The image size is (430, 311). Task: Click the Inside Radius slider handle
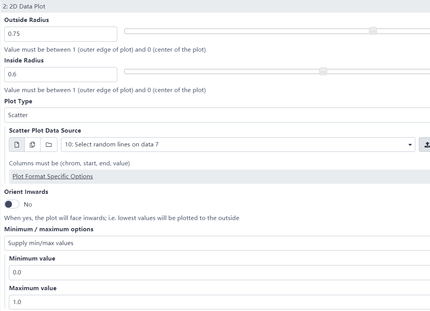coord(323,71)
